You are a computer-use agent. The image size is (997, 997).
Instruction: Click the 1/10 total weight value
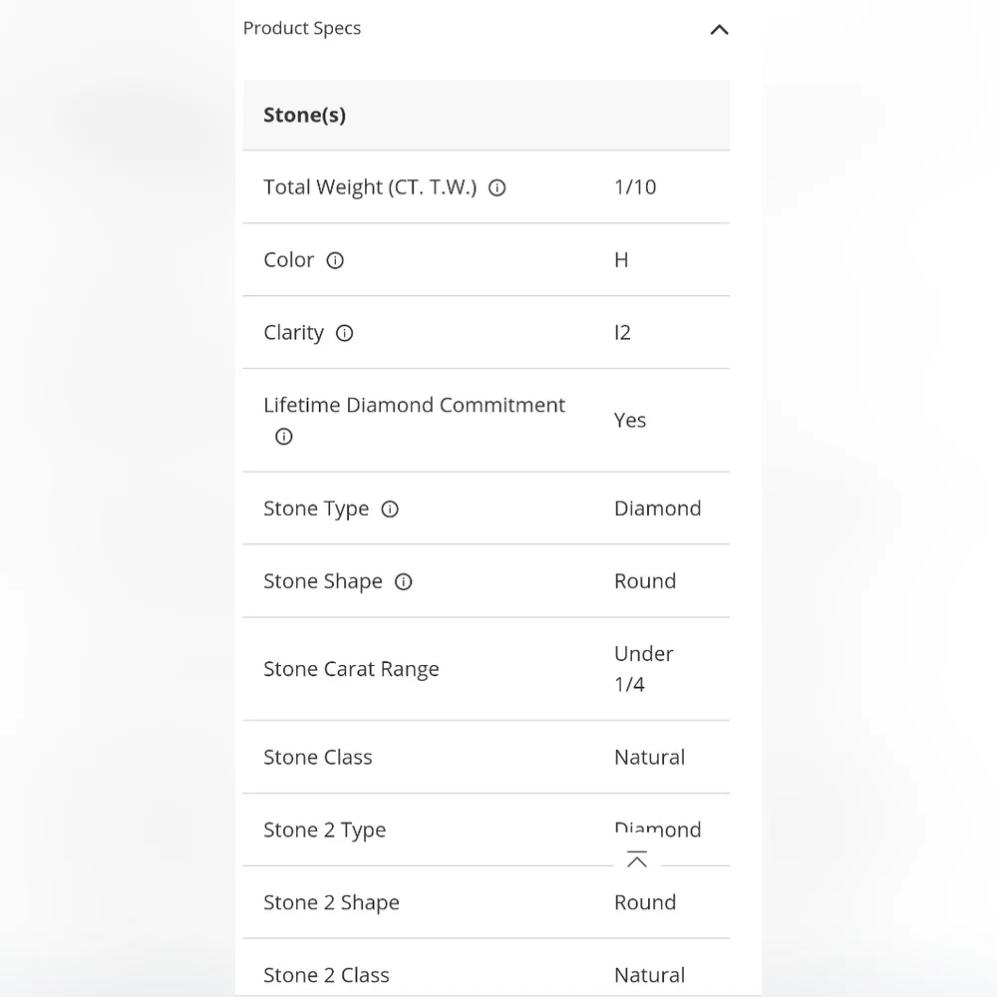tap(635, 187)
